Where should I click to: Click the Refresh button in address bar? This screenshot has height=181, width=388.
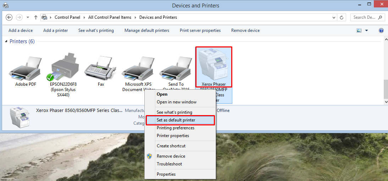coord(342,17)
